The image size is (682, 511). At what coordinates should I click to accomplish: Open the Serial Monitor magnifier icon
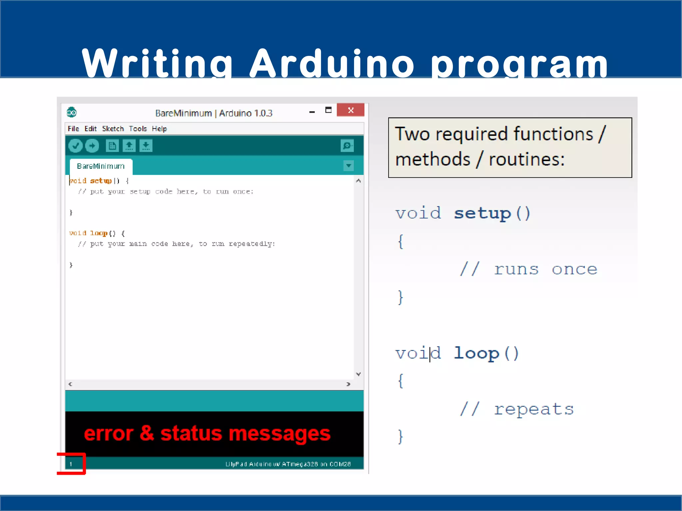tap(347, 146)
